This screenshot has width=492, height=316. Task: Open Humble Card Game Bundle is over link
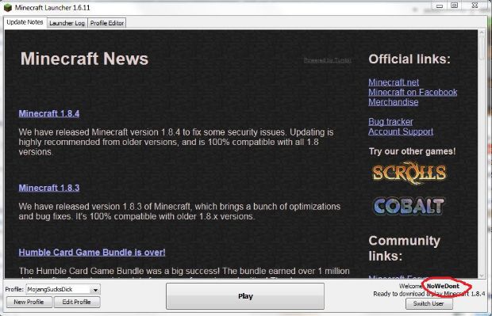click(x=92, y=253)
